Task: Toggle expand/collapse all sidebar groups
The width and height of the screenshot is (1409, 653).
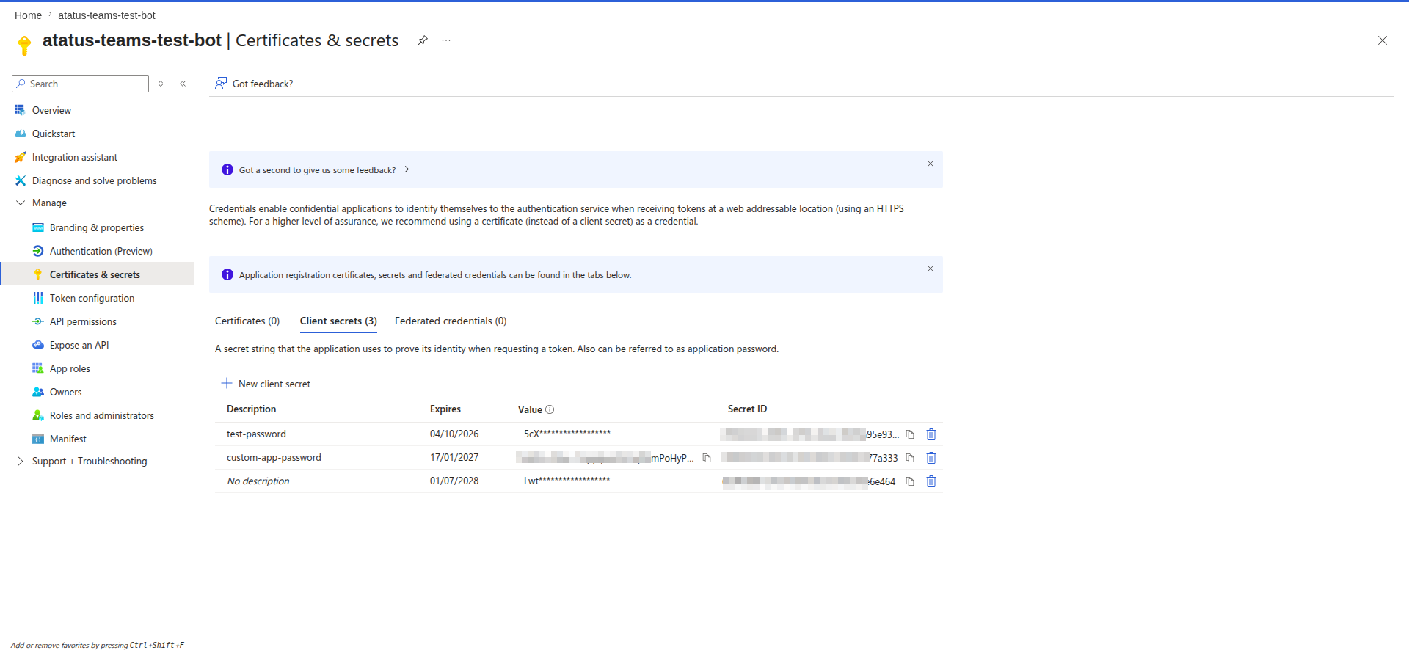Action: click(x=161, y=84)
